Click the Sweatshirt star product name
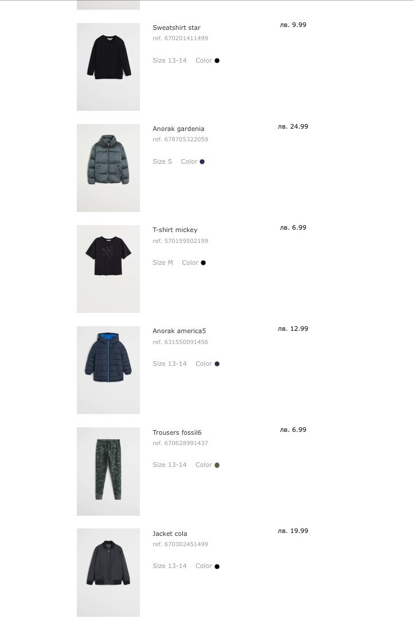The image size is (414, 618). tap(176, 28)
